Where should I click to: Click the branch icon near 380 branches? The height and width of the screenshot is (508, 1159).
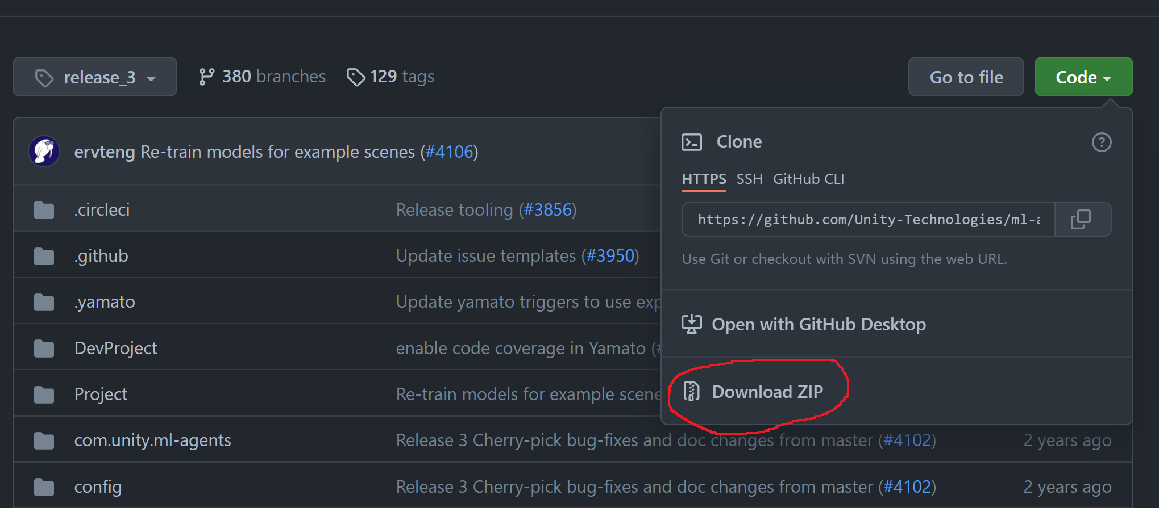(x=206, y=75)
